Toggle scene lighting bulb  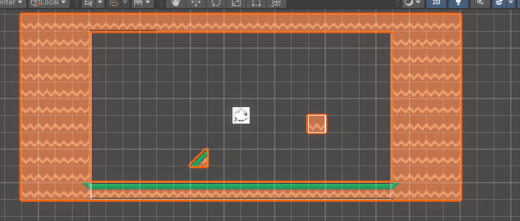click(x=458, y=3)
